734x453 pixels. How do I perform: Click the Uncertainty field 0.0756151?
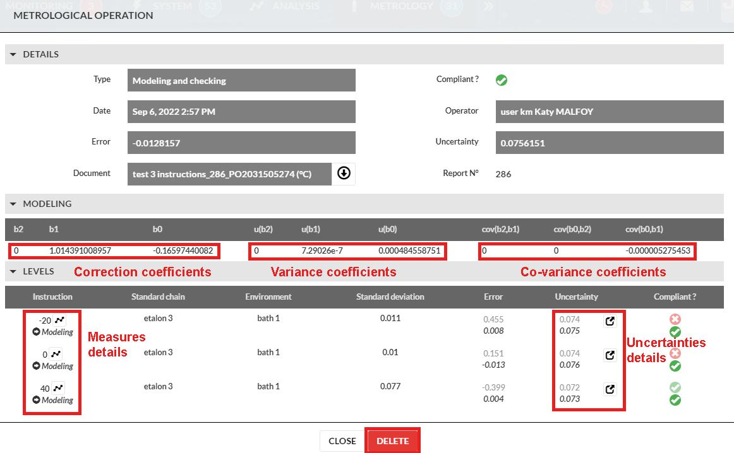tap(610, 143)
